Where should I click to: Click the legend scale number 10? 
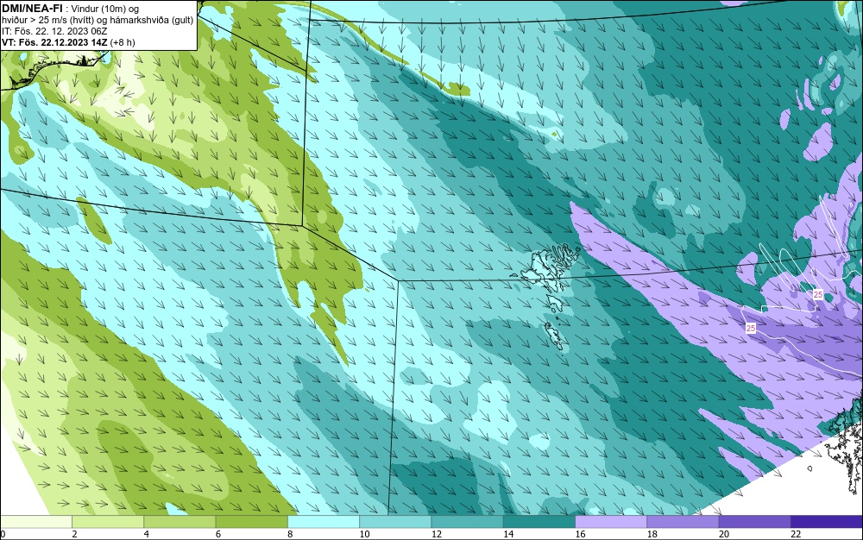[364, 534]
